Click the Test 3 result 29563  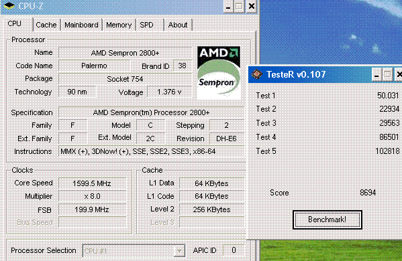389,123
